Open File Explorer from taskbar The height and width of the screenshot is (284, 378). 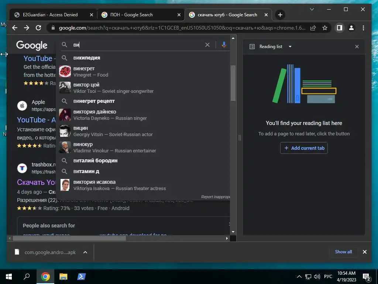[x=63, y=277]
